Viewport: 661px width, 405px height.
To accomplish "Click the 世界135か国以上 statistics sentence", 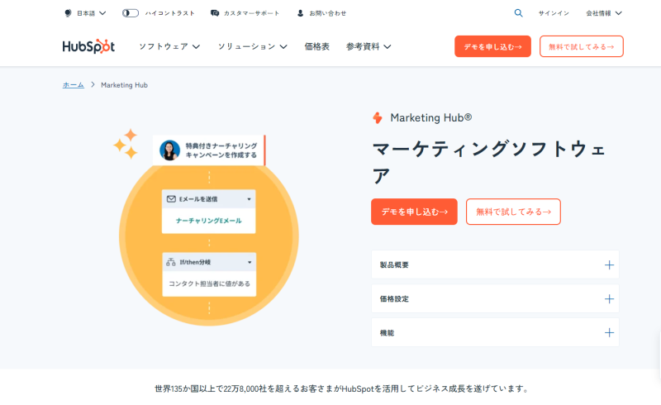I will (x=342, y=388).
